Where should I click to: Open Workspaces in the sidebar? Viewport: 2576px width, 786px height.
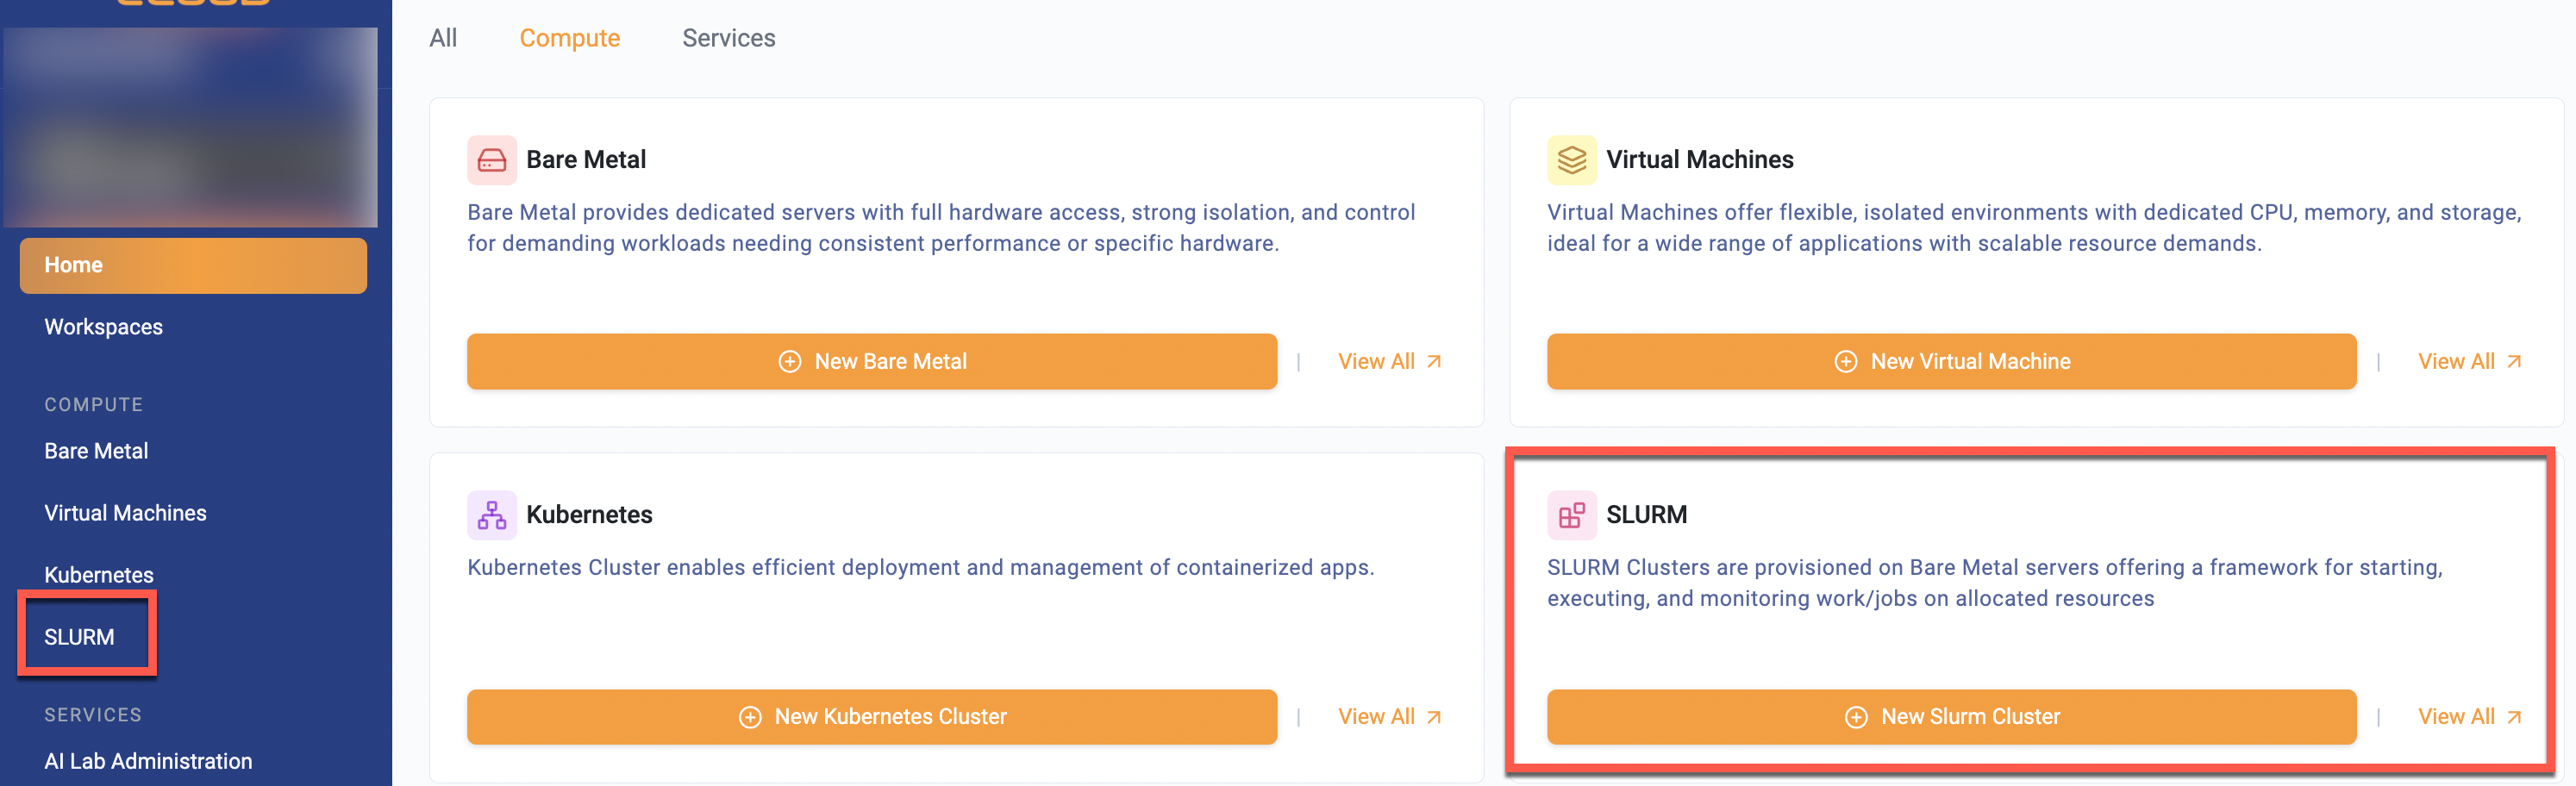coord(103,327)
